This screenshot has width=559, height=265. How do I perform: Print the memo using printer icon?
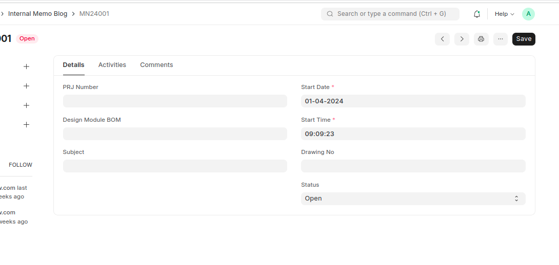[481, 39]
